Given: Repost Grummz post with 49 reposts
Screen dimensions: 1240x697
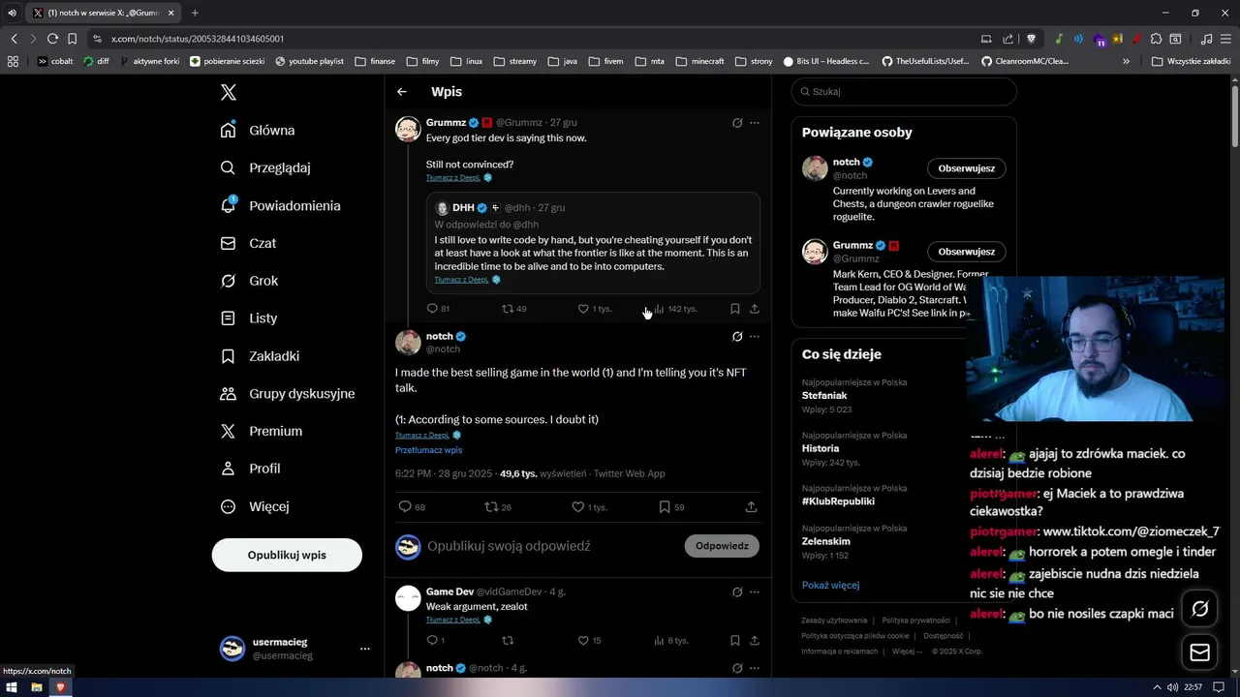Looking at the screenshot, I should pyautogui.click(x=513, y=309).
